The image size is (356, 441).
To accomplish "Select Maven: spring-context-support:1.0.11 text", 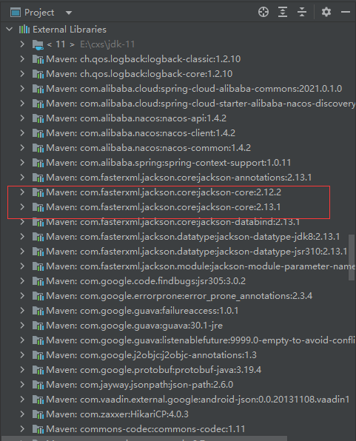I will coord(169,163).
